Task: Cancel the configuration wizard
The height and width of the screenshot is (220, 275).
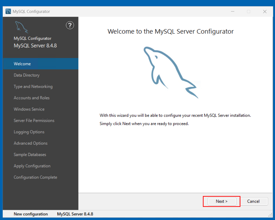Action: tap(254, 201)
